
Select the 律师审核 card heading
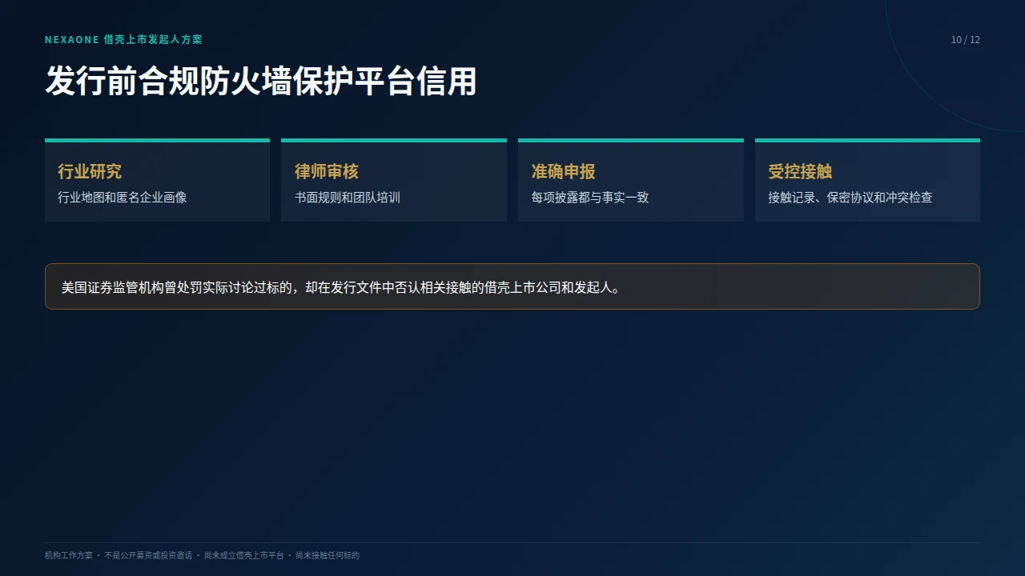coord(327,171)
